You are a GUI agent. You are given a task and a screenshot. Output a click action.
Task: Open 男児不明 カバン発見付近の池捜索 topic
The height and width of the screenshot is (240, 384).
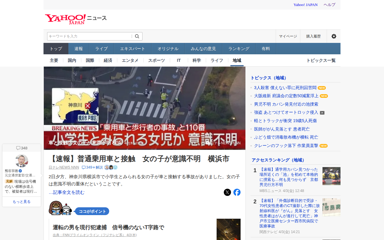coord(286,104)
